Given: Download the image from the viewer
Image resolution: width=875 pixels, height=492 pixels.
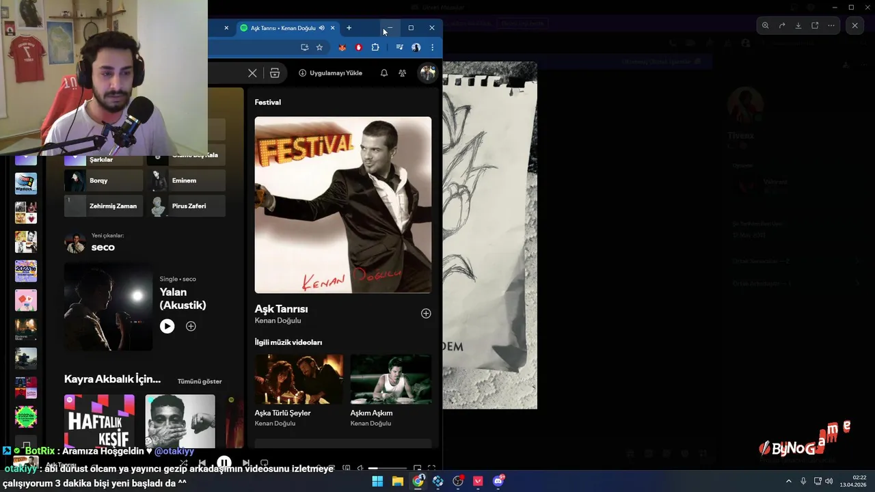Looking at the screenshot, I should (x=798, y=25).
